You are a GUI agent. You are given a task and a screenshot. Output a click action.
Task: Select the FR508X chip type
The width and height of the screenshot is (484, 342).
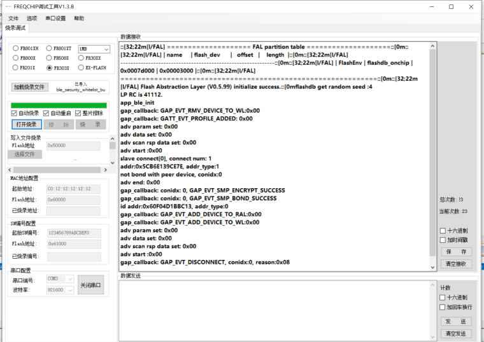48,58
